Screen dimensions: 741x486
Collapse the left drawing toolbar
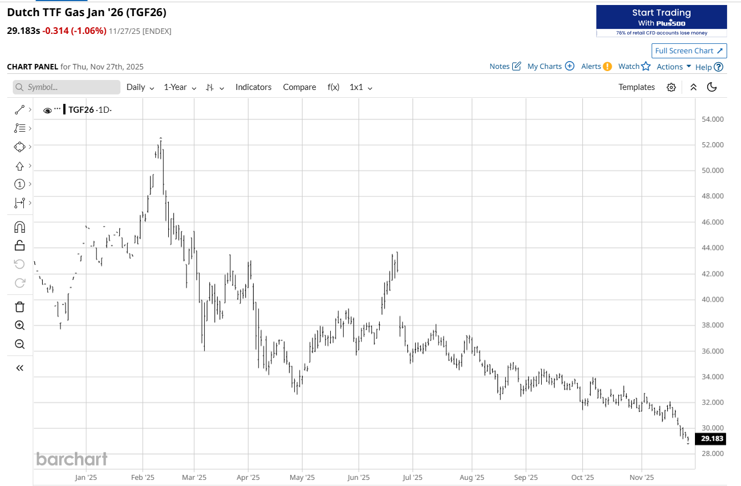[x=19, y=368]
